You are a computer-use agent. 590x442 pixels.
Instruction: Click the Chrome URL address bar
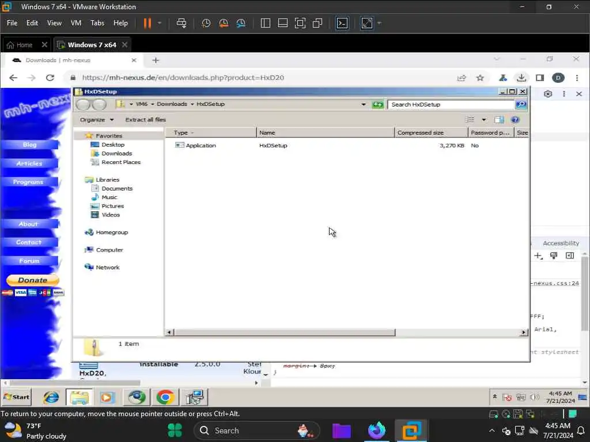tap(260, 78)
